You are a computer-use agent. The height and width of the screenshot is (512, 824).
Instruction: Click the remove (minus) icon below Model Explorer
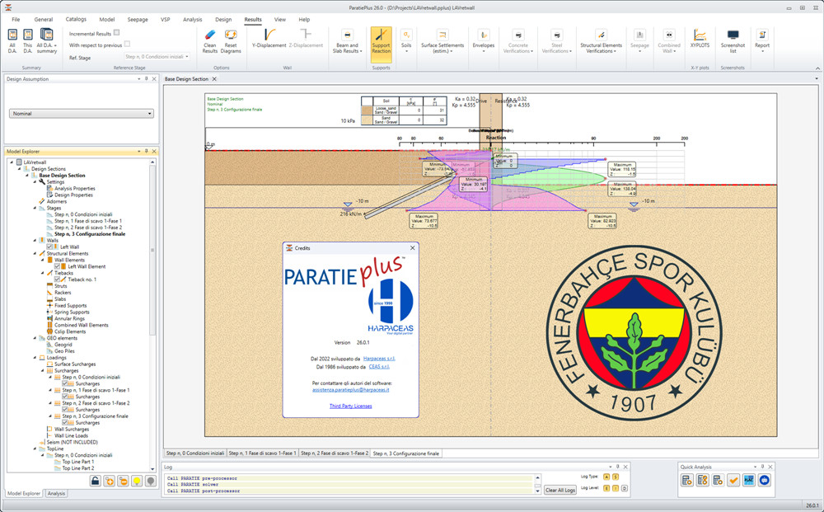click(123, 481)
